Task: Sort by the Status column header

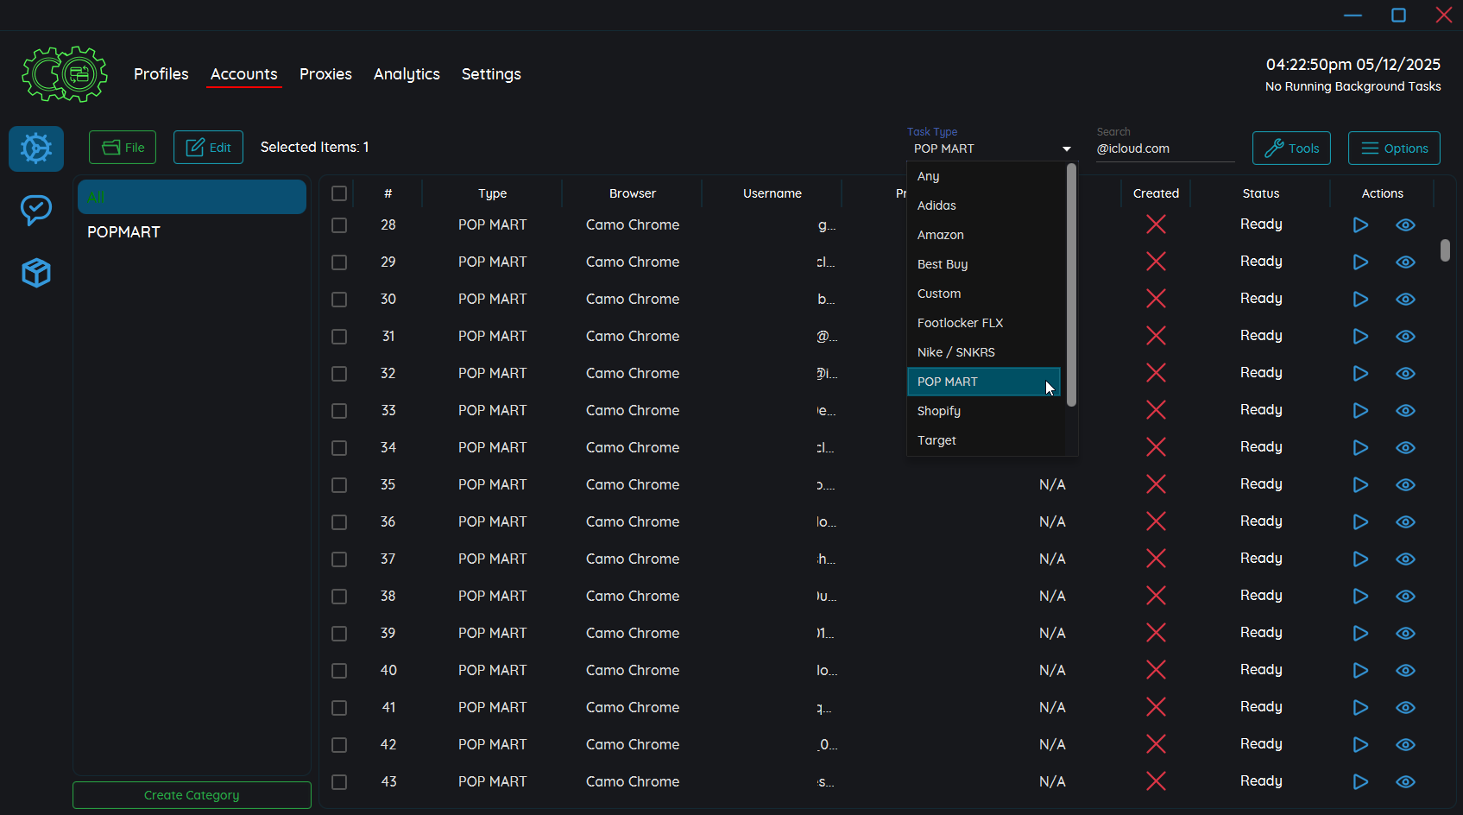Action: pos(1260,193)
